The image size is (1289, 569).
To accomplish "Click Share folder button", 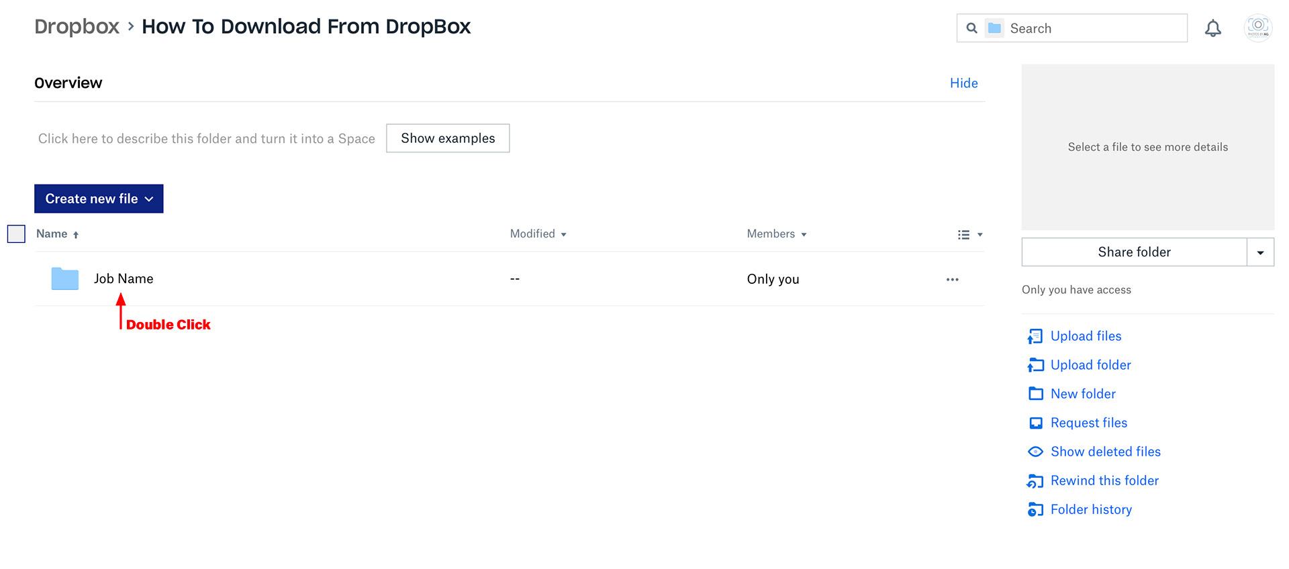I will [1134, 252].
